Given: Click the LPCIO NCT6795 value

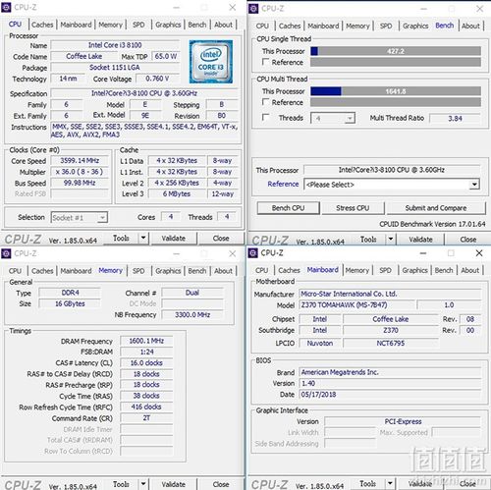Looking at the screenshot, I should pos(391,343).
